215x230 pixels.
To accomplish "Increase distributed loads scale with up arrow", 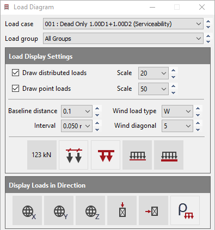I will 174,70.
